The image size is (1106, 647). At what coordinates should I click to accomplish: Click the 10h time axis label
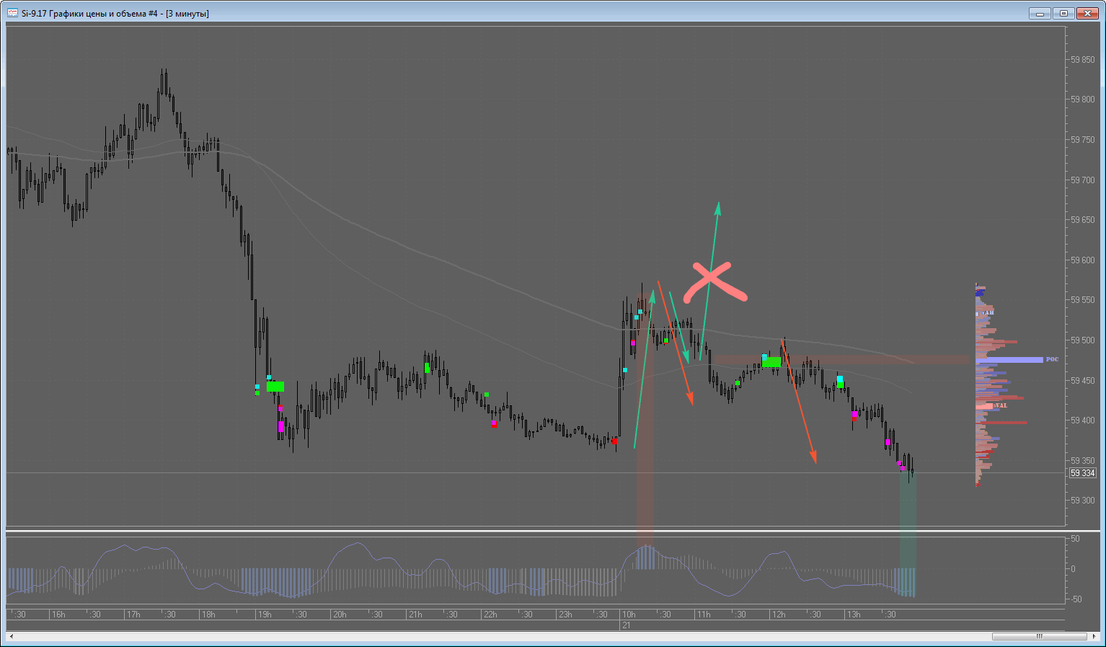(x=629, y=615)
